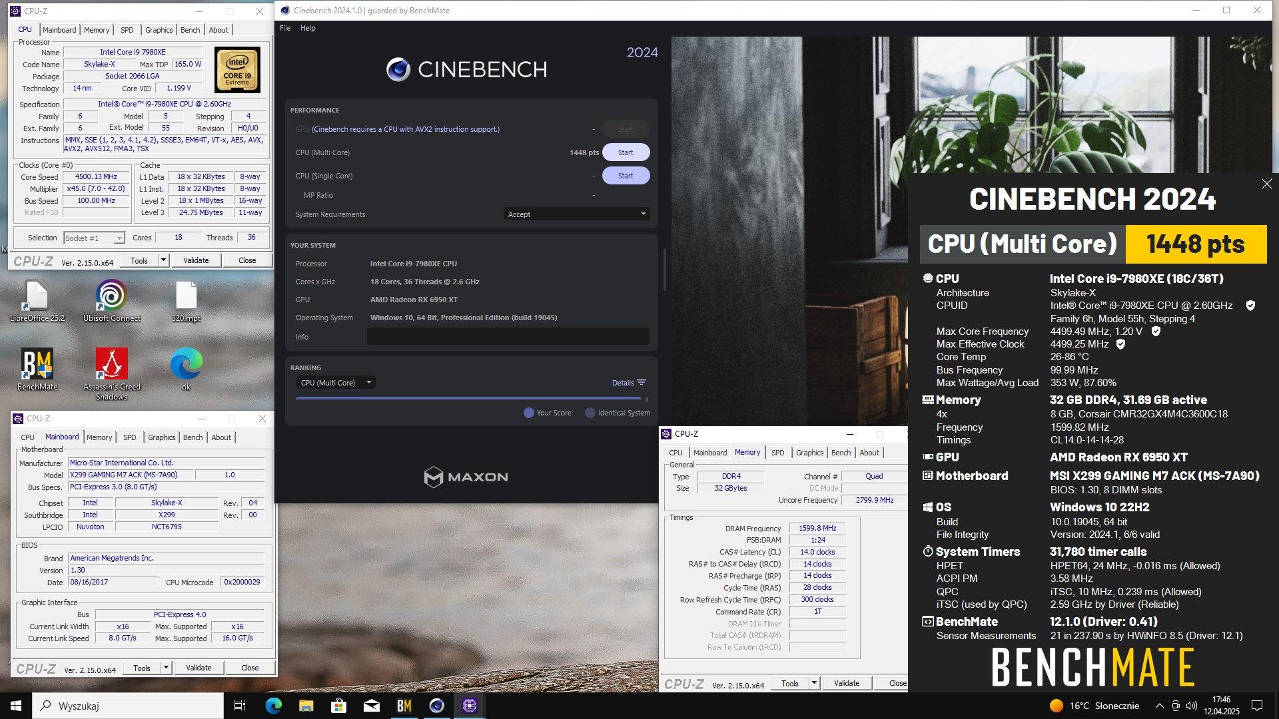Image resolution: width=1279 pixels, height=719 pixels.
Task: Switch to BenchMate taskbar icon
Action: click(404, 706)
